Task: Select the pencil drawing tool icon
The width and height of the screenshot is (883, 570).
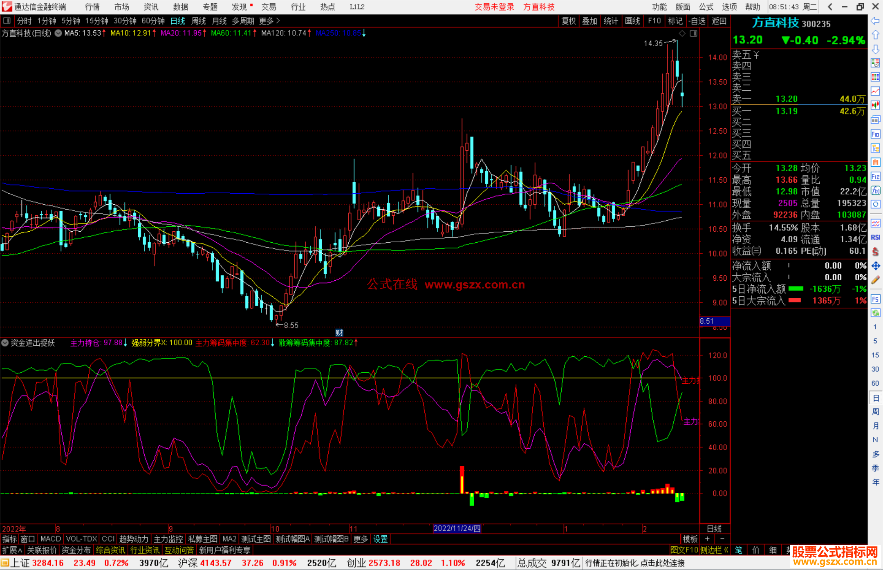Action: click(875, 280)
